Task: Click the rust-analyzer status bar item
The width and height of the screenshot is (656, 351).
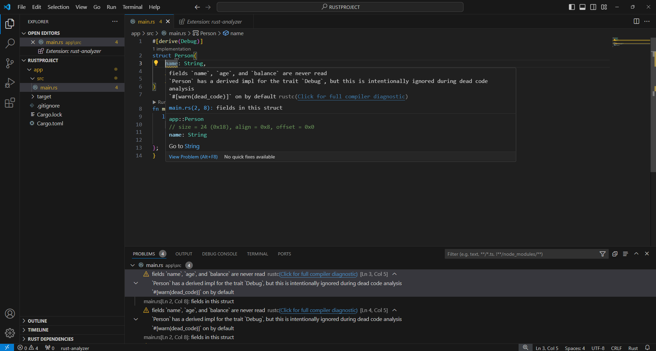Action: pos(75,348)
